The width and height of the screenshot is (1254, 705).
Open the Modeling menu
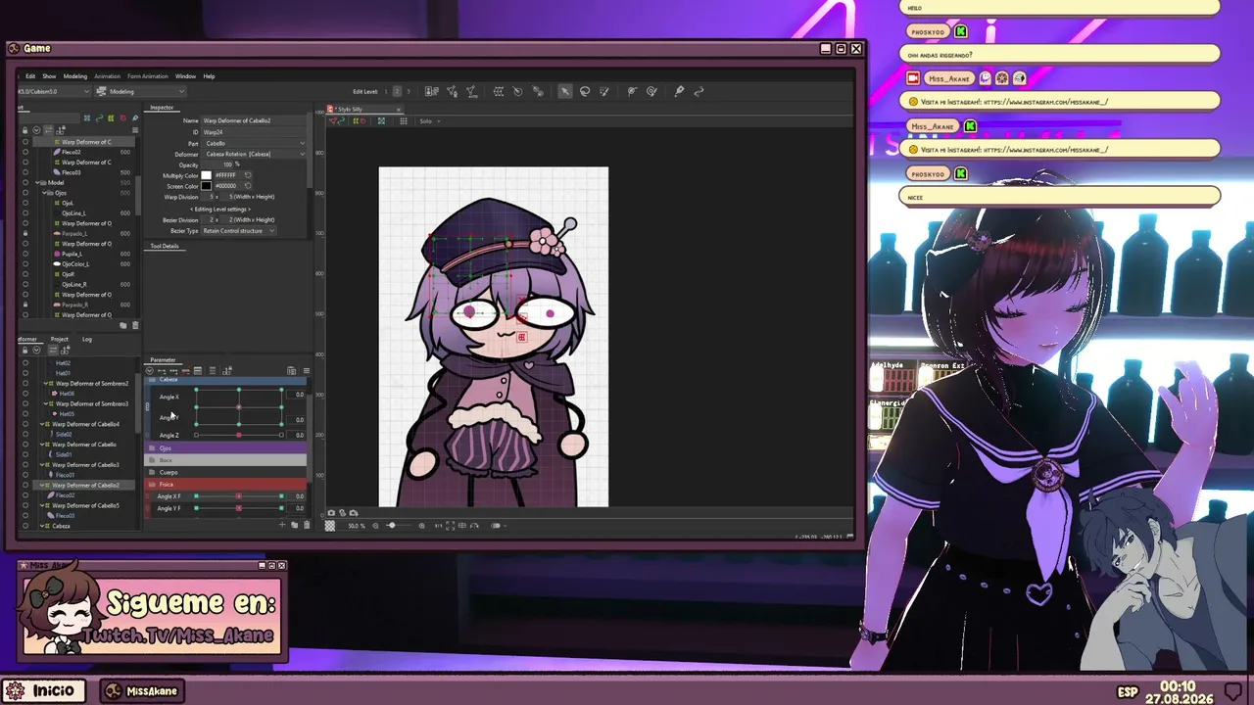click(75, 75)
